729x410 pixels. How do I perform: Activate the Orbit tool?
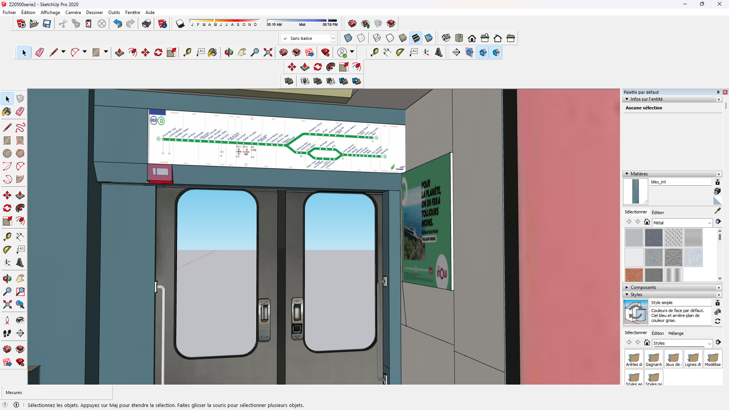[7, 279]
